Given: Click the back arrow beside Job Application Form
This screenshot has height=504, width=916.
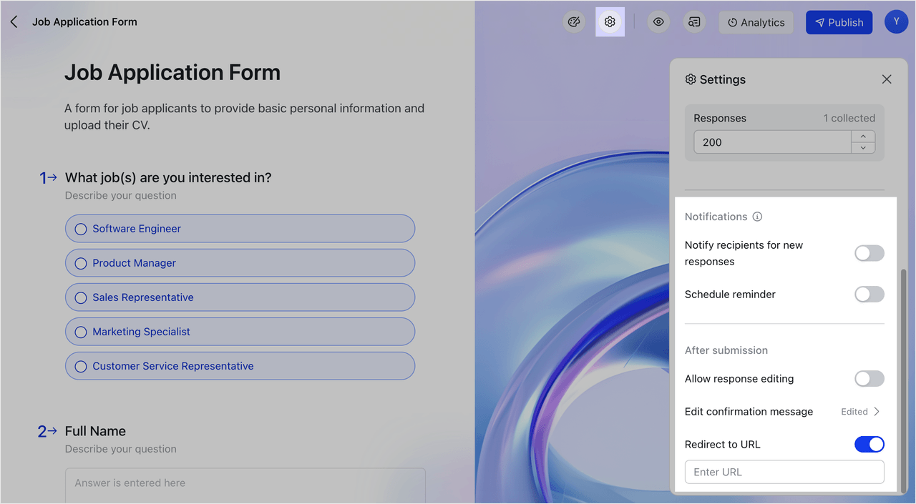Looking at the screenshot, I should (x=14, y=21).
